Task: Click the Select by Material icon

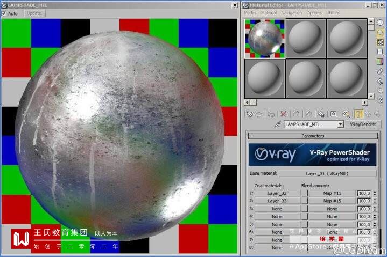Action: [380, 91]
